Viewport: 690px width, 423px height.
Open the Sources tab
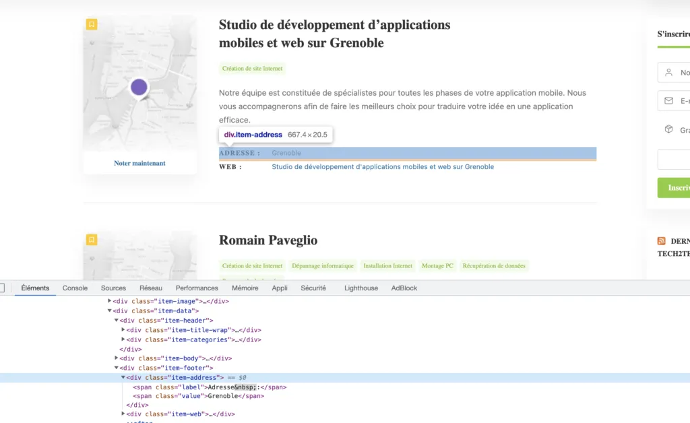pyautogui.click(x=113, y=288)
